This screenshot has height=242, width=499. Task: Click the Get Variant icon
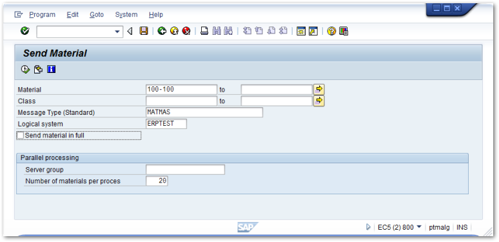38,69
